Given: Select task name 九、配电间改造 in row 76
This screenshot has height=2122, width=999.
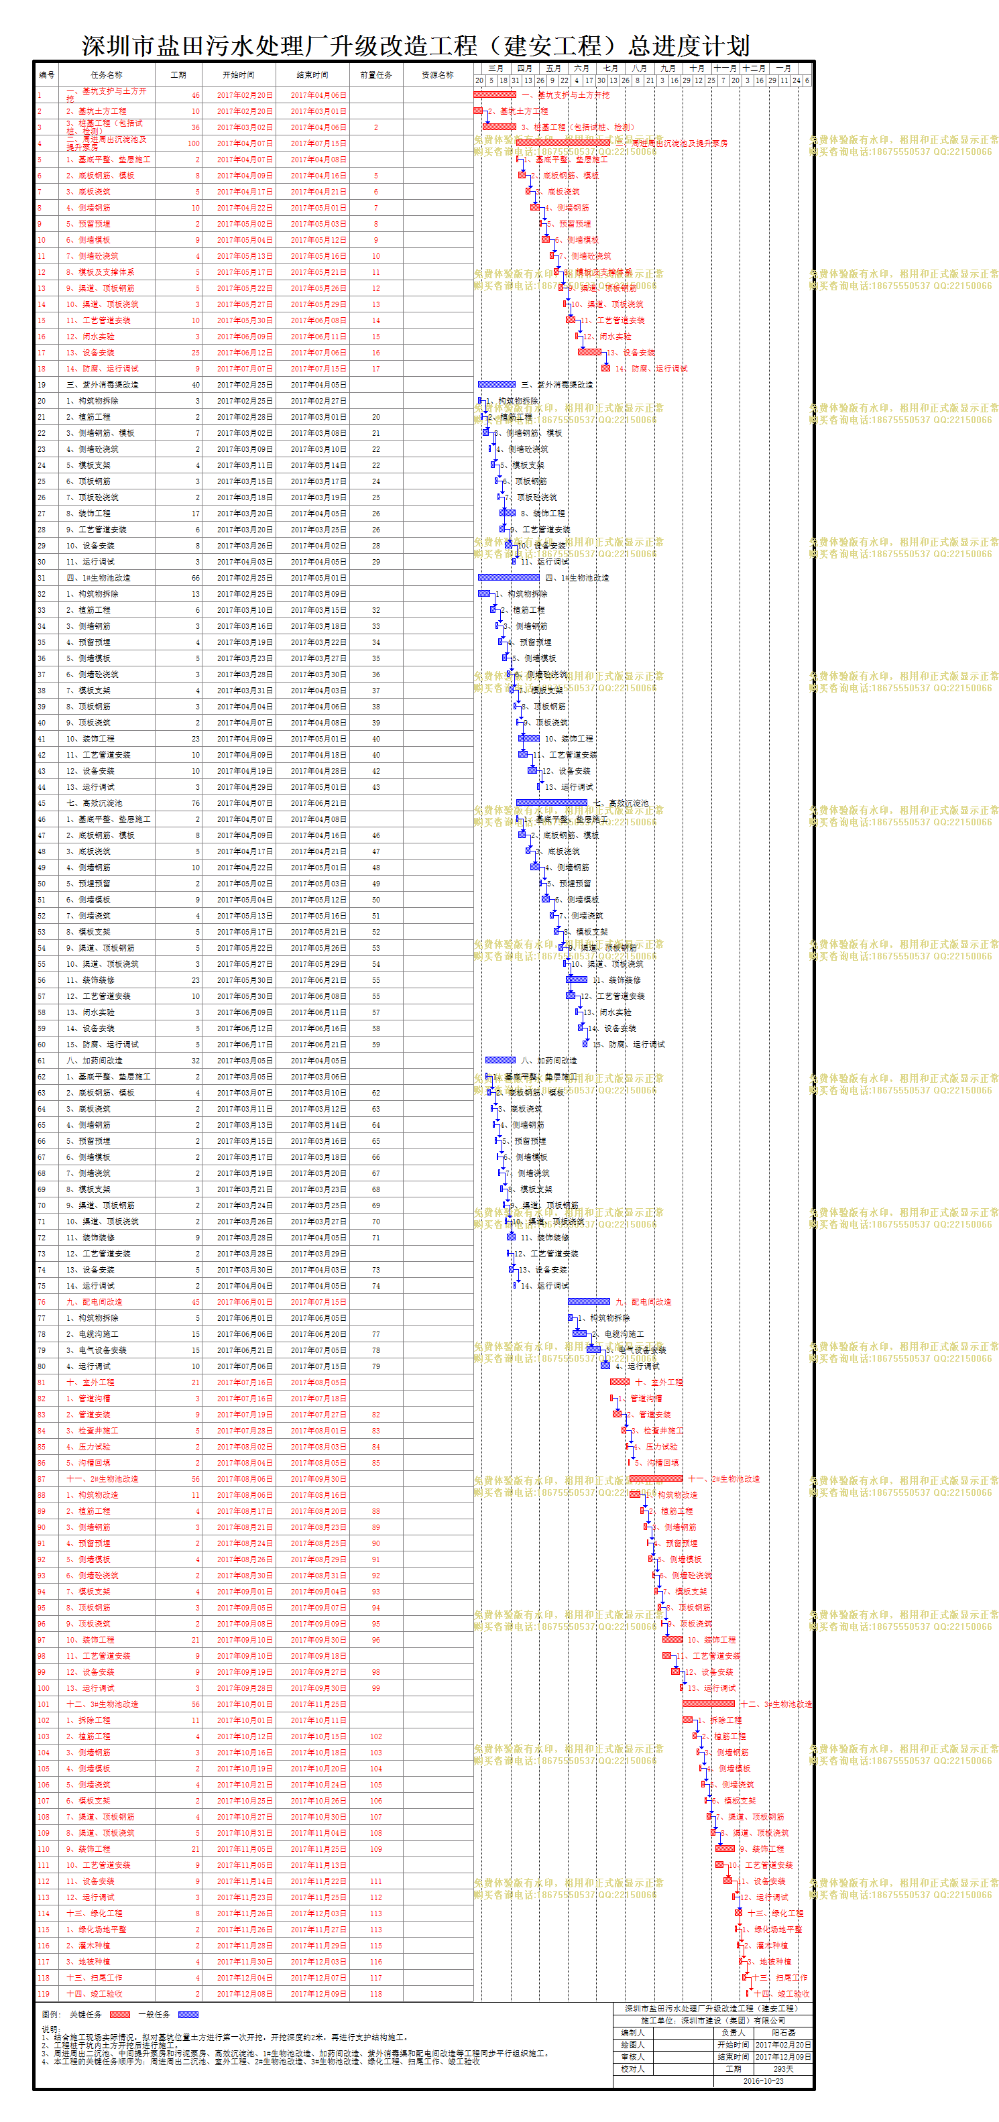Looking at the screenshot, I should pos(94,1301).
